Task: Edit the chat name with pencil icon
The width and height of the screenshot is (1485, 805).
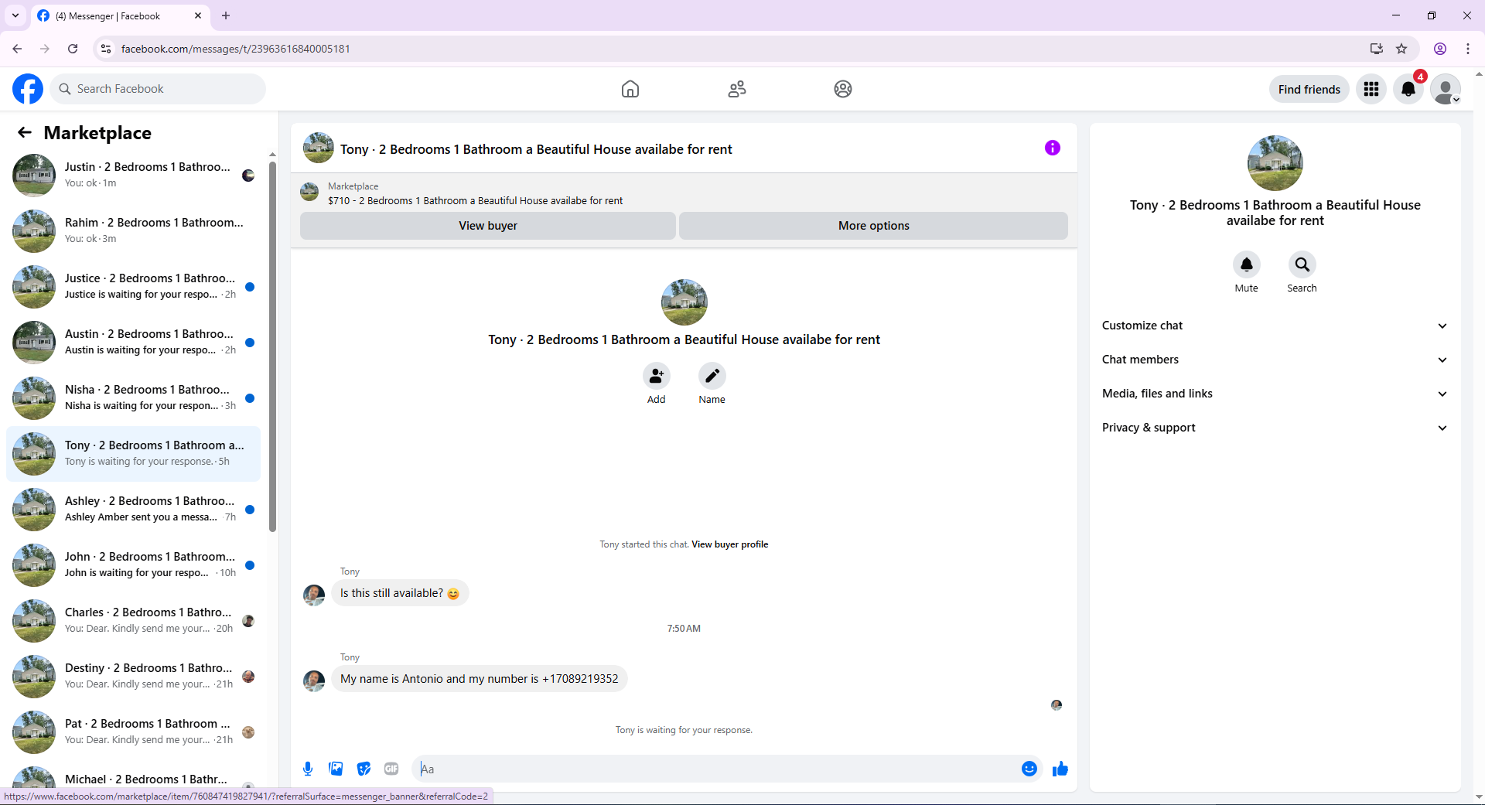Action: click(712, 376)
